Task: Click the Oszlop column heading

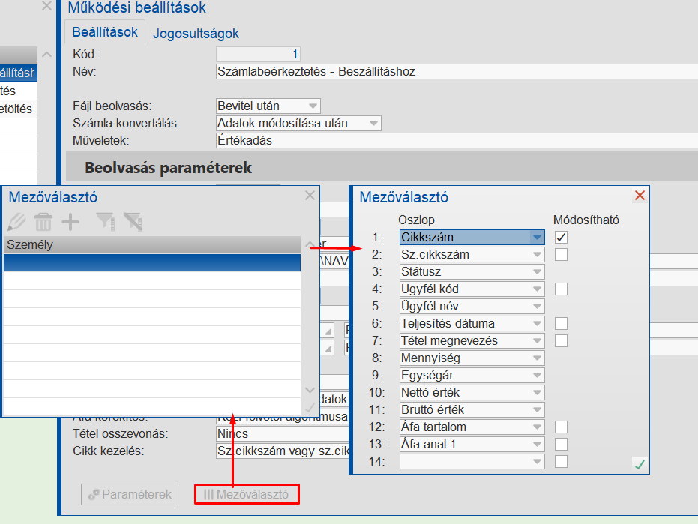Action: tap(416, 220)
